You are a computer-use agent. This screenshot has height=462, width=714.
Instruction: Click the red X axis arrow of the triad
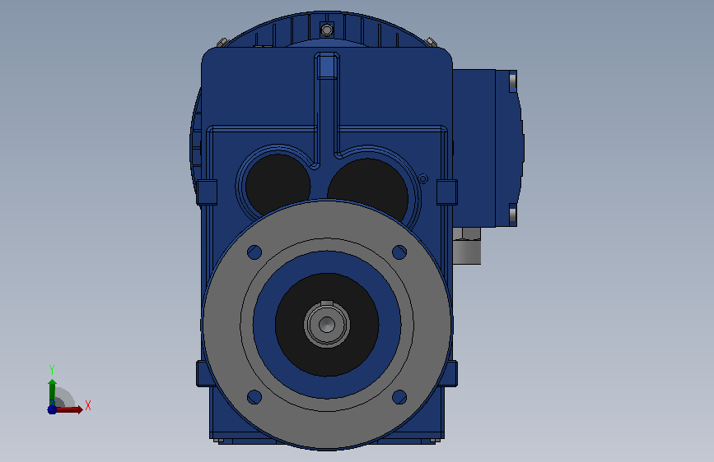coord(69,409)
